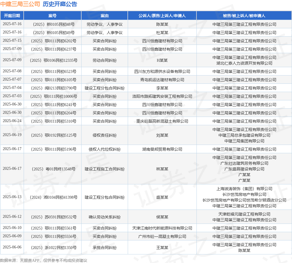Click defendant 中建三局总承包建设有限公司
The height and width of the screenshot is (263, 292).
point(244,135)
